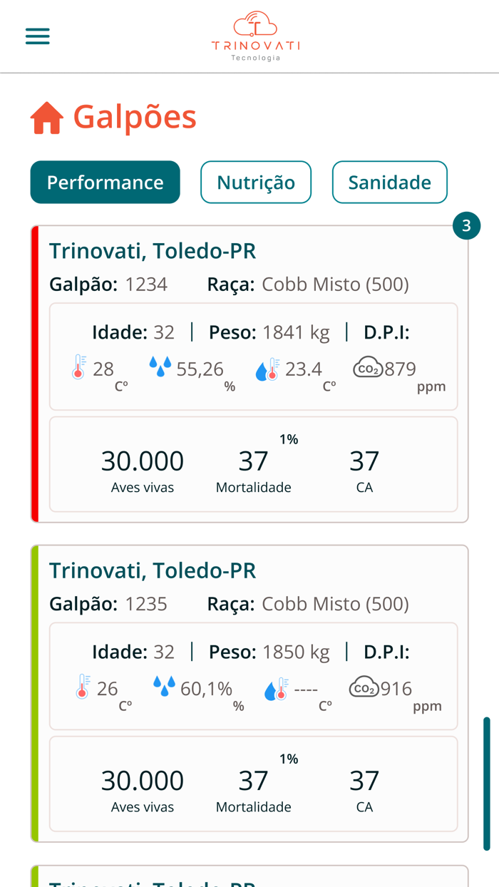Switch to the Sanidade tab

pos(389,182)
